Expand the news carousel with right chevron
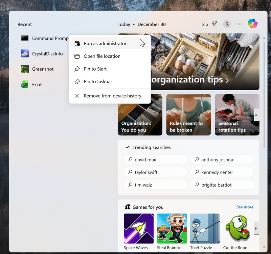 pyautogui.click(x=257, y=115)
